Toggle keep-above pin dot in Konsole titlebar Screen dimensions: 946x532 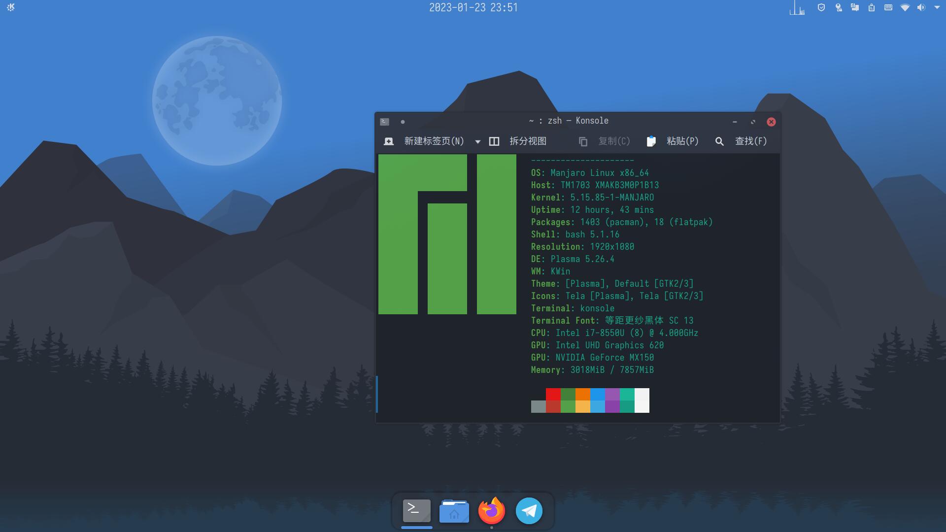click(403, 122)
